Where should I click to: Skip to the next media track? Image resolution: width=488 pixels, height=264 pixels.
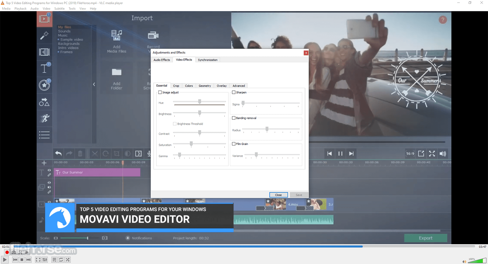[x=29, y=260]
